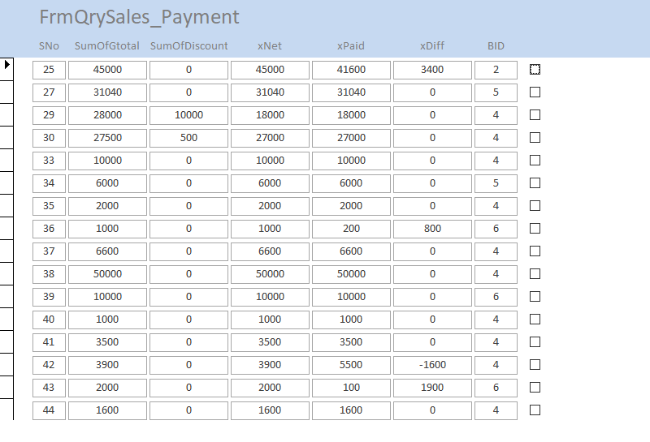Tick the checkbox for SNo 25
650x442 pixels.
(535, 70)
